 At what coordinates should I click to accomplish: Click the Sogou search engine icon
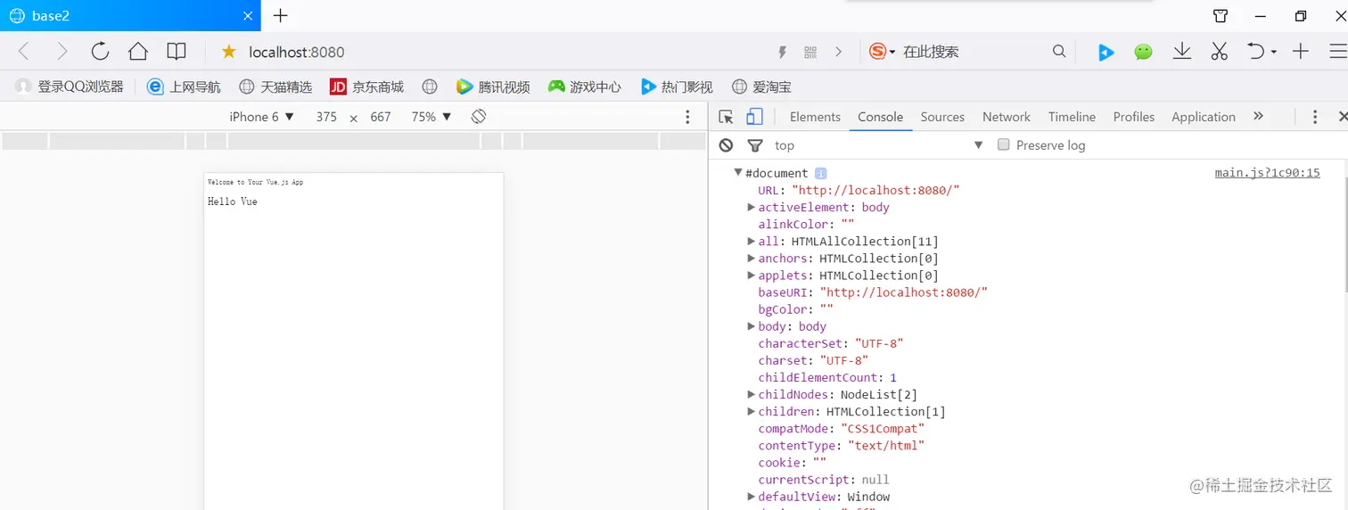[x=878, y=52]
